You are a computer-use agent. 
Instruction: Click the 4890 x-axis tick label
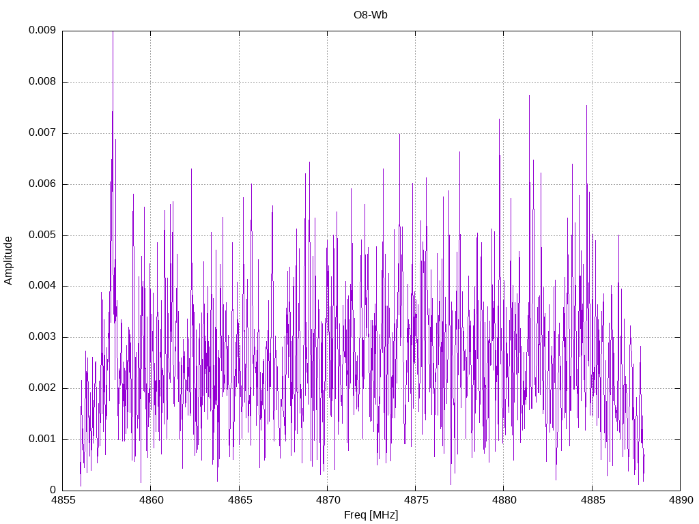tap(681, 500)
